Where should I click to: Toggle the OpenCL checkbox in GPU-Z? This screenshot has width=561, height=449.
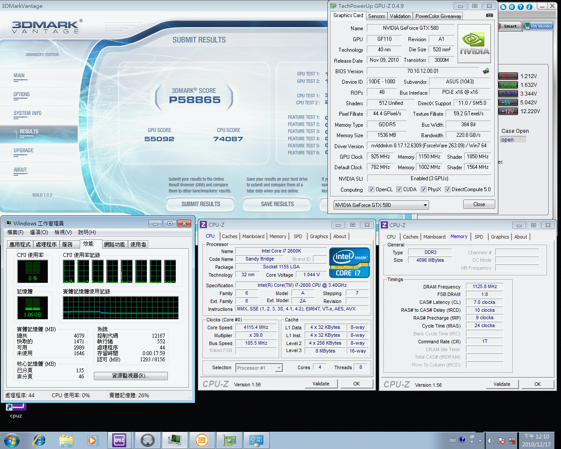(x=371, y=189)
